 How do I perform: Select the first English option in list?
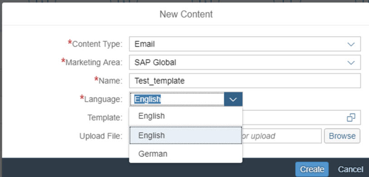tap(186, 116)
